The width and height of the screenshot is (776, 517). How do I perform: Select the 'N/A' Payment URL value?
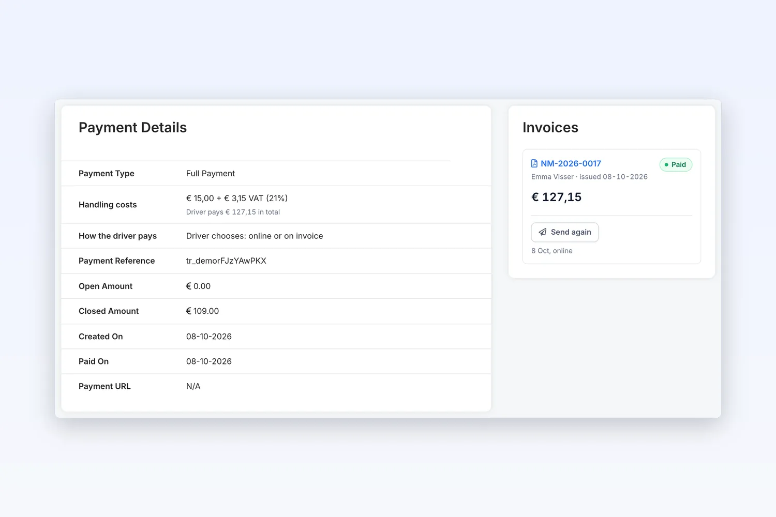[193, 387]
